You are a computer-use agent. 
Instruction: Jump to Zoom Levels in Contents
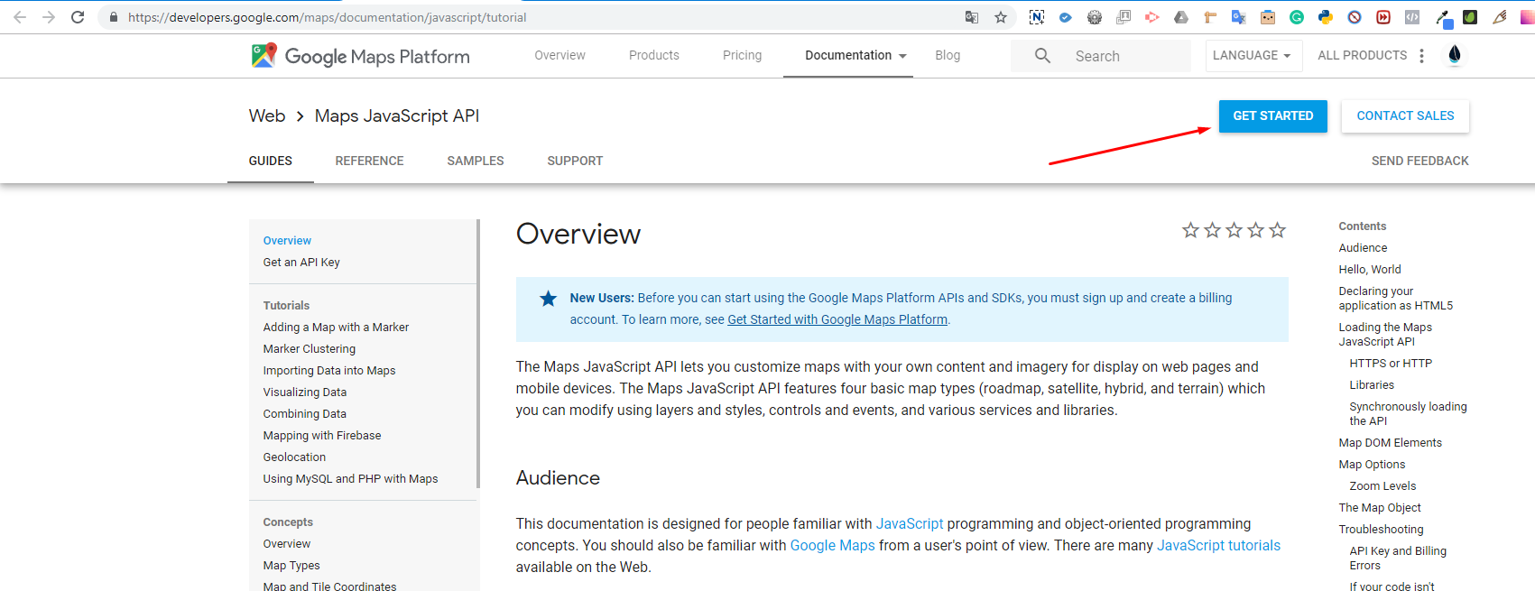(1382, 486)
